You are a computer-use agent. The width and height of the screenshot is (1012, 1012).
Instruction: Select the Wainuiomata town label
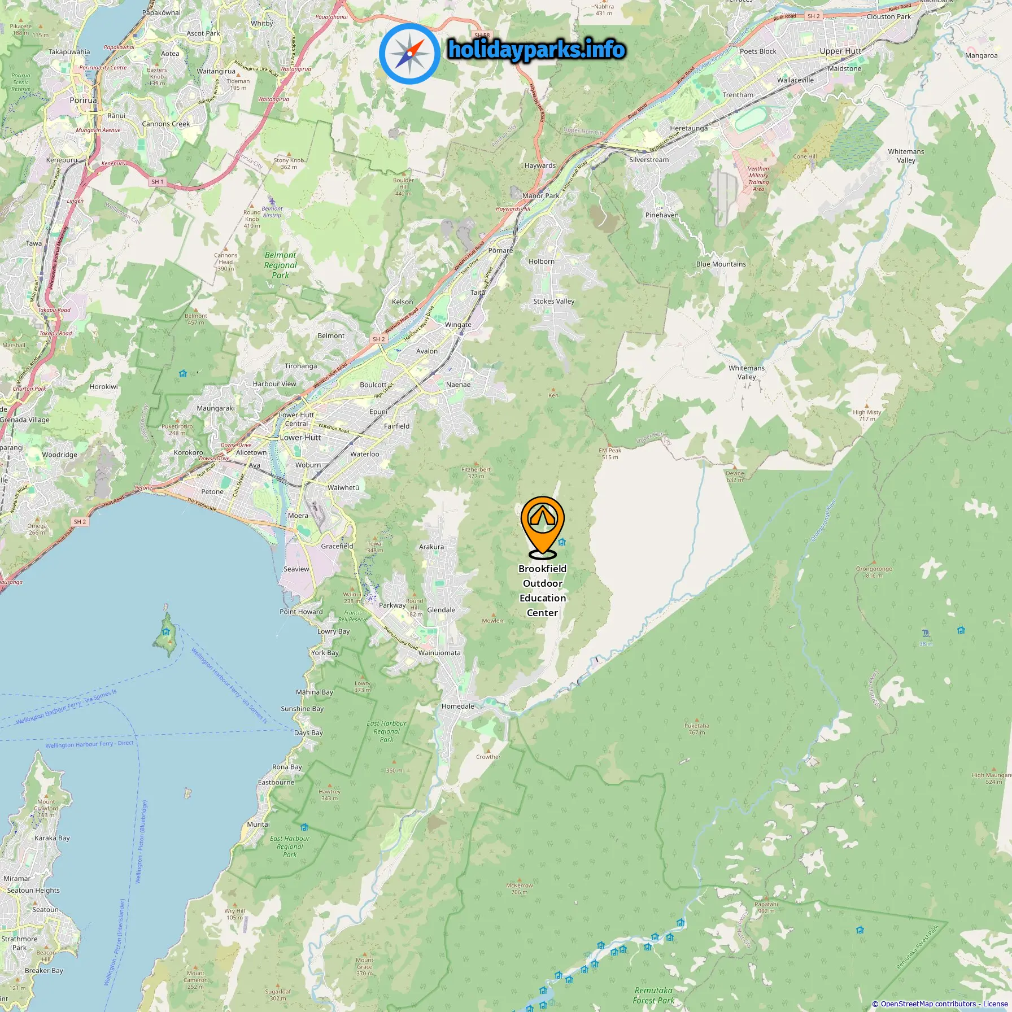tap(439, 653)
